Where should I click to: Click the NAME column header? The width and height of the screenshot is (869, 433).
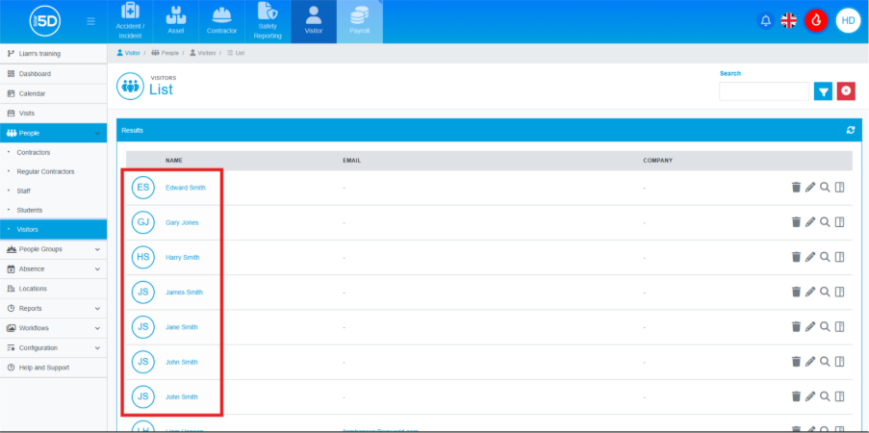pyautogui.click(x=174, y=161)
